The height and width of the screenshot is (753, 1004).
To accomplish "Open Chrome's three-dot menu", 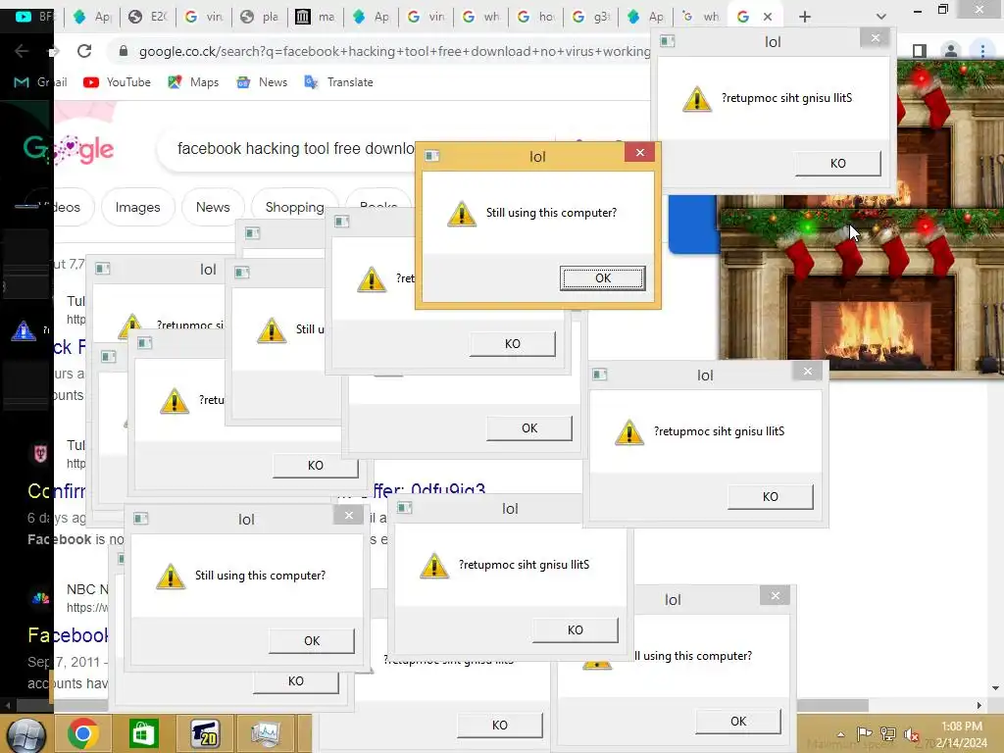I will click(x=982, y=51).
